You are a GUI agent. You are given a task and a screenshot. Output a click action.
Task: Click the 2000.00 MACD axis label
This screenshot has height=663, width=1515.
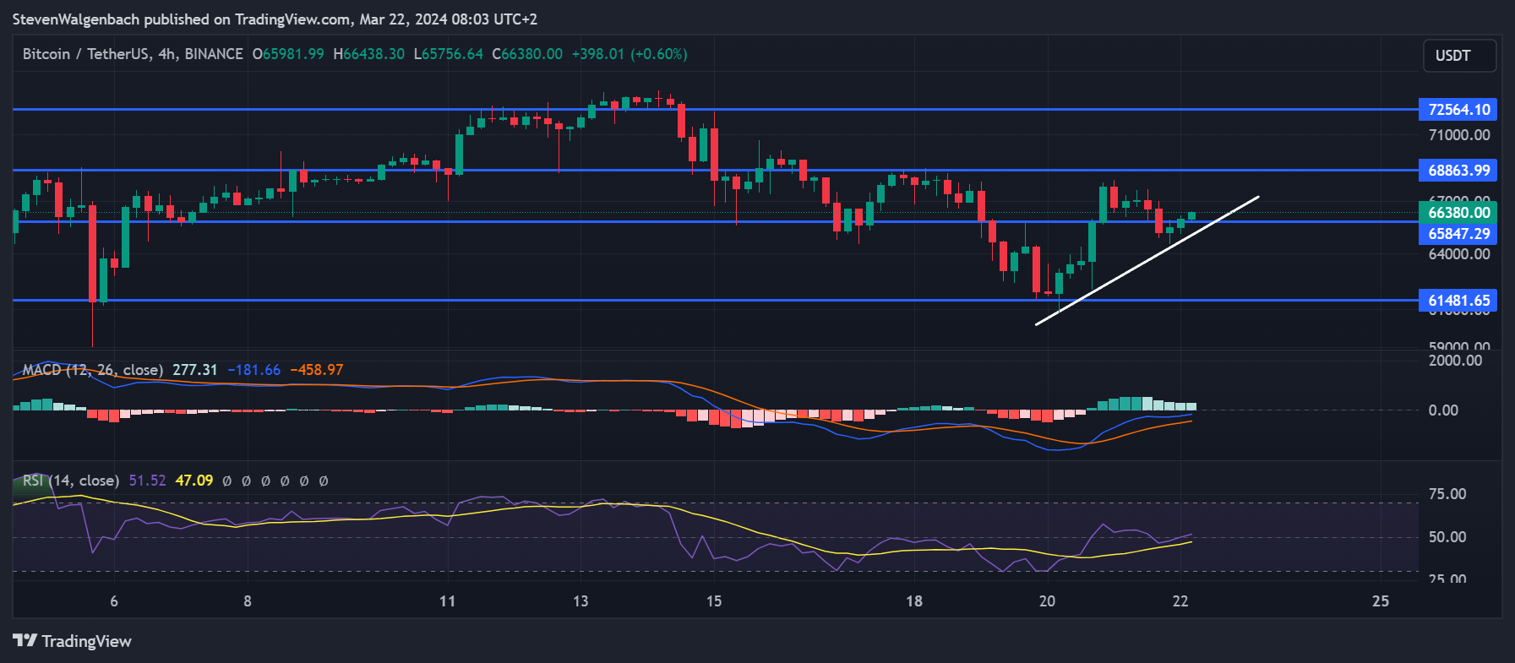pos(1455,361)
